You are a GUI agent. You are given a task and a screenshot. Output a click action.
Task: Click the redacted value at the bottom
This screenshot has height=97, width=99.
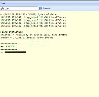[x=15, y=52]
